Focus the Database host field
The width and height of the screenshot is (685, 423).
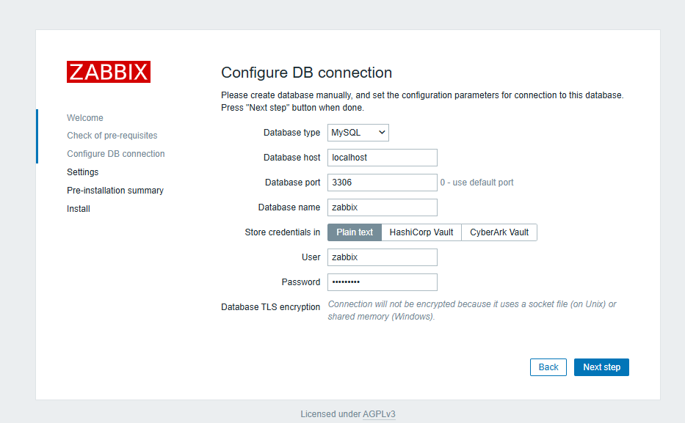tap(382, 158)
